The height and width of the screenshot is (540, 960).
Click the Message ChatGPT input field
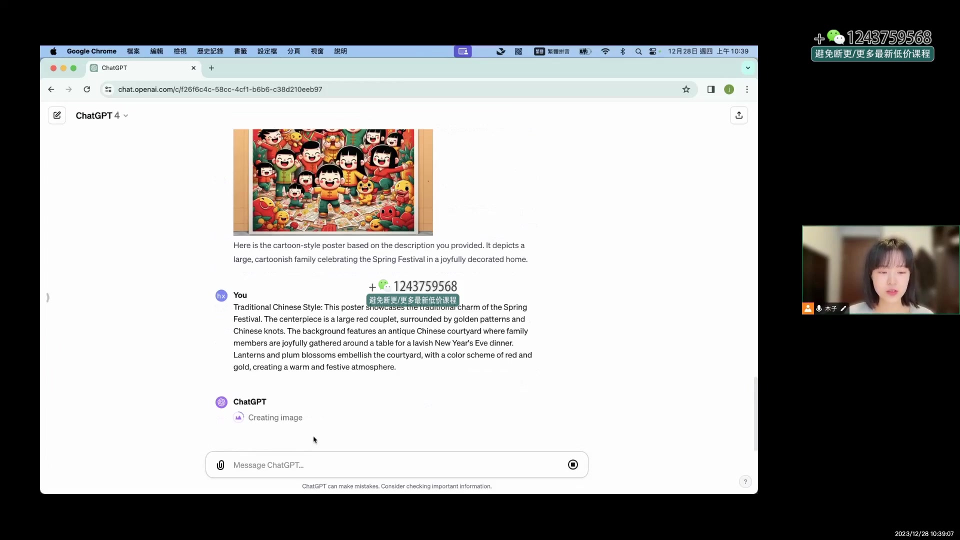395,465
